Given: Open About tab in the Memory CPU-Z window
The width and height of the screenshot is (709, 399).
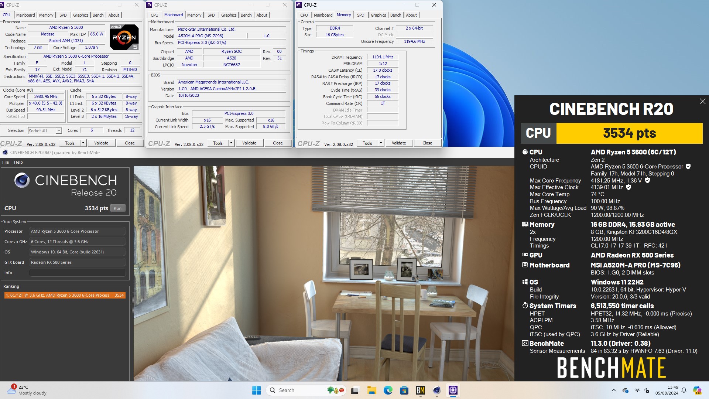Looking at the screenshot, I should tap(411, 15).
